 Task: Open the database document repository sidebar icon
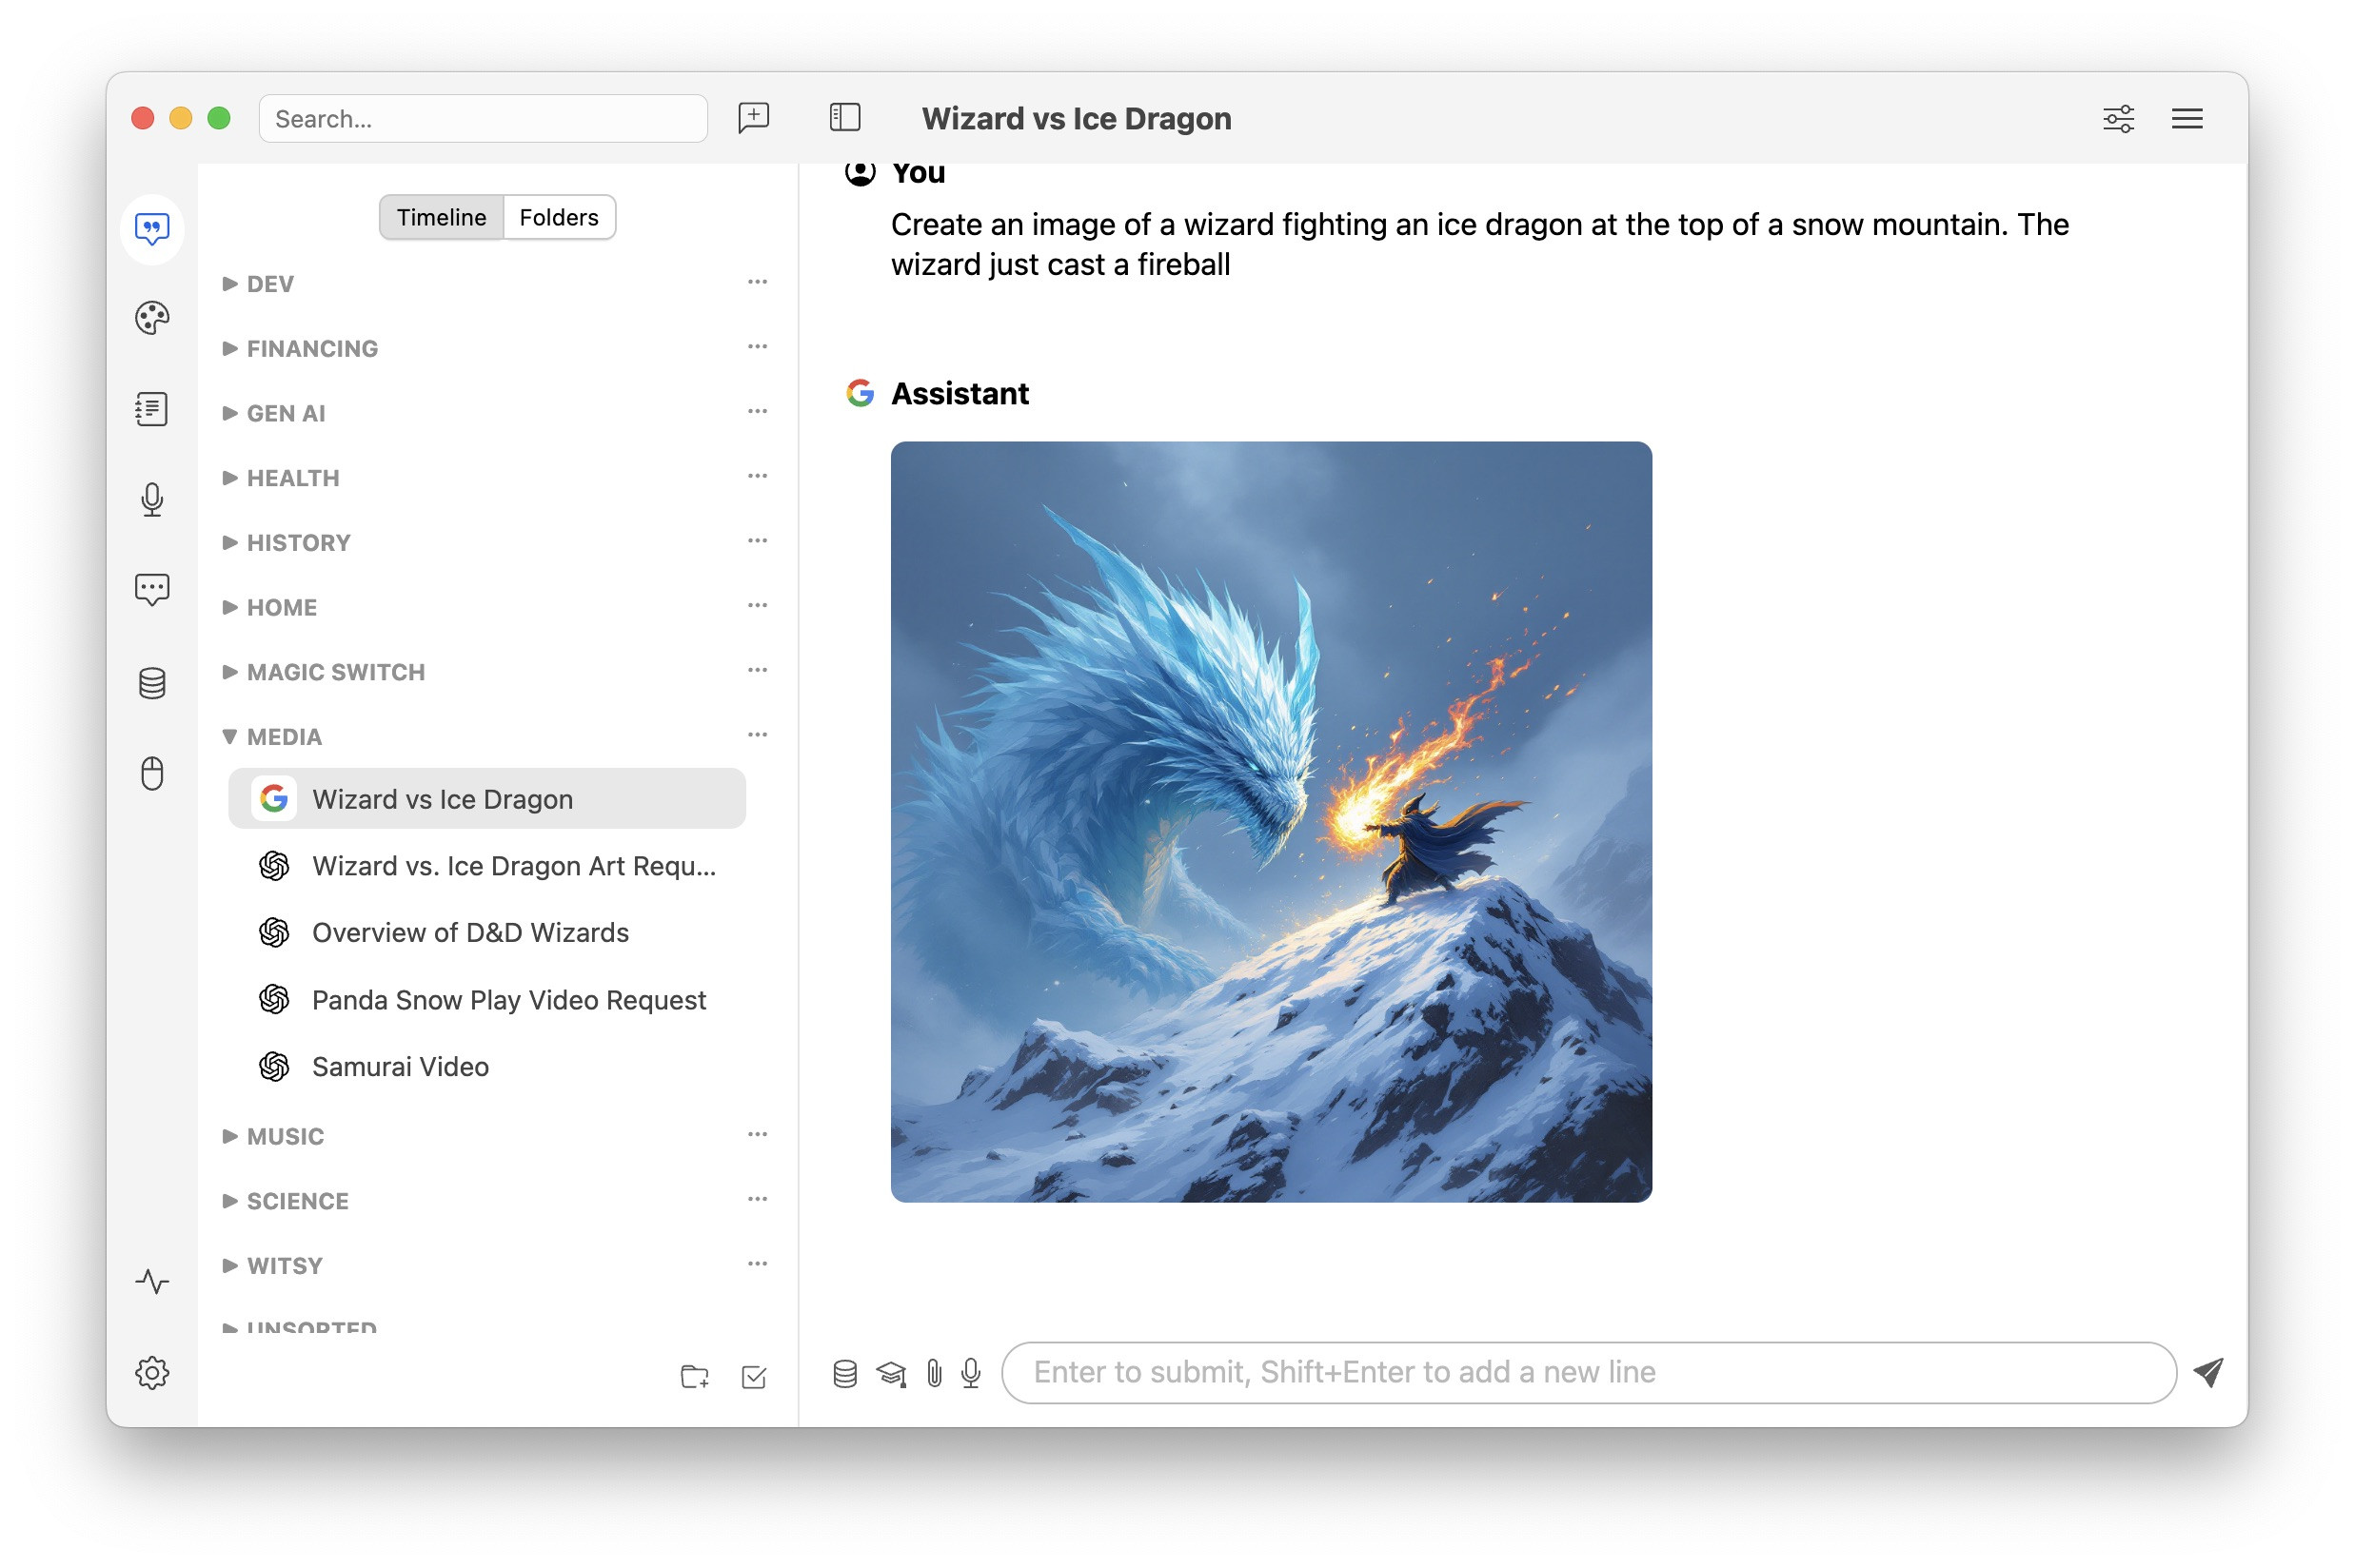coord(152,683)
